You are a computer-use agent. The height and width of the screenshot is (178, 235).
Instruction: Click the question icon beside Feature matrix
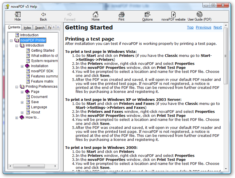coord(28,81)
